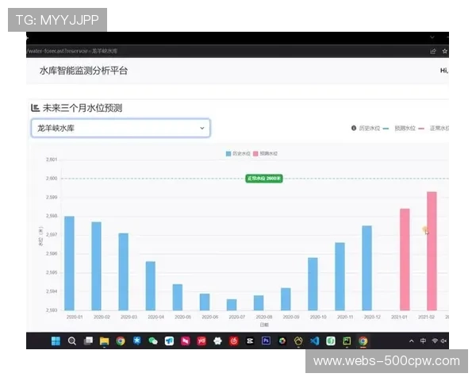Screen dimensions: 476x381
Task: Click the muted volume tray icon
Action: click(443, 341)
